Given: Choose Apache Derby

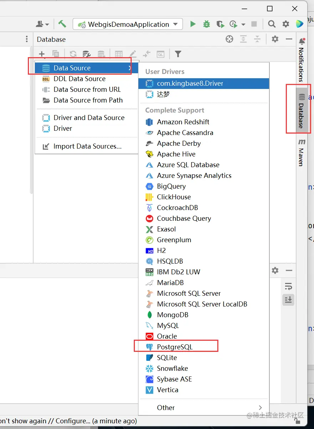Looking at the screenshot, I should tap(204, 143).
